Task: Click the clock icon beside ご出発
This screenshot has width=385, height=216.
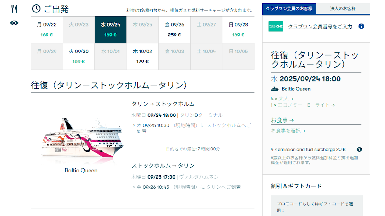Action: [37, 9]
